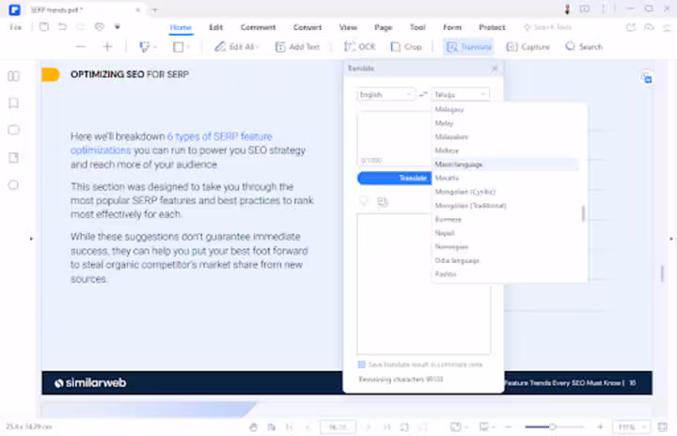Screen dimensions: 677x436
Task: Open the Protect tab
Action: [x=492, y=27]
